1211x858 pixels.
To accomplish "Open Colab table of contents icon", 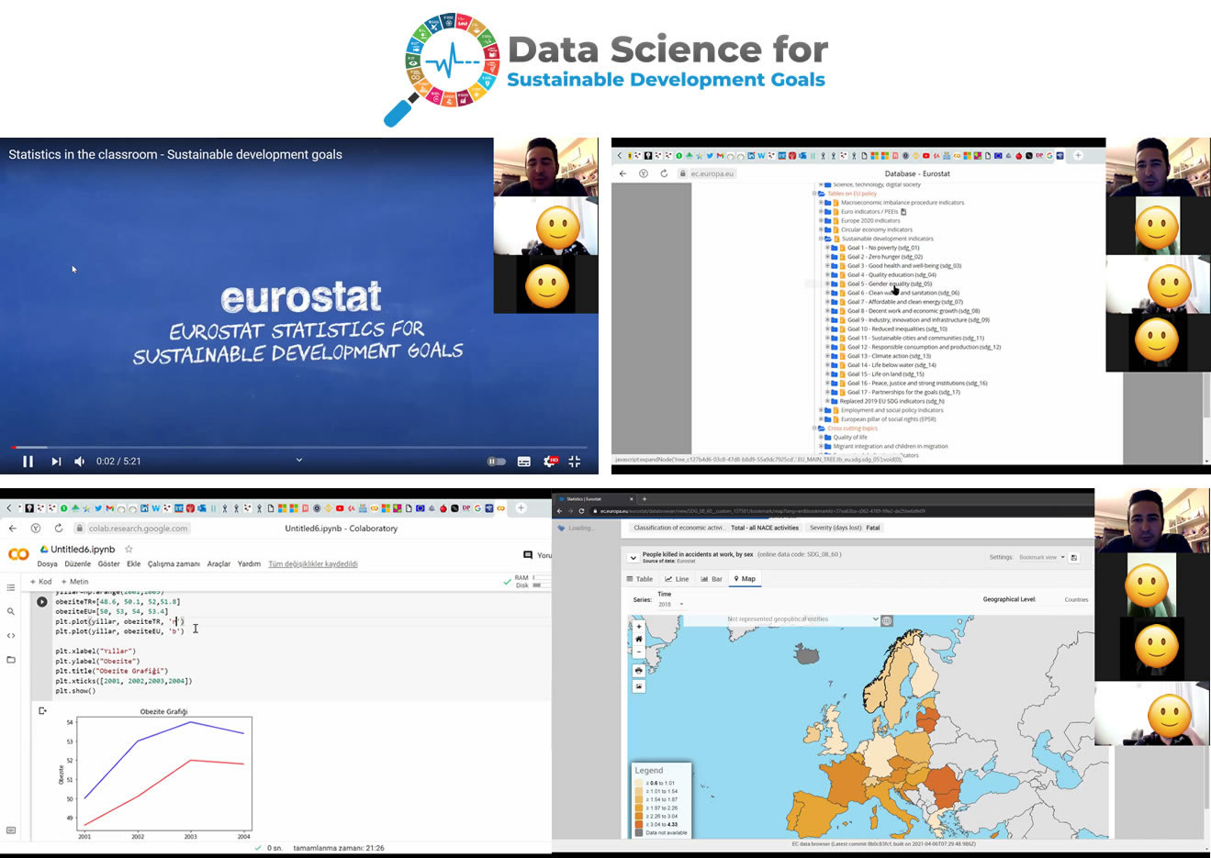I will tap(11, 587).
